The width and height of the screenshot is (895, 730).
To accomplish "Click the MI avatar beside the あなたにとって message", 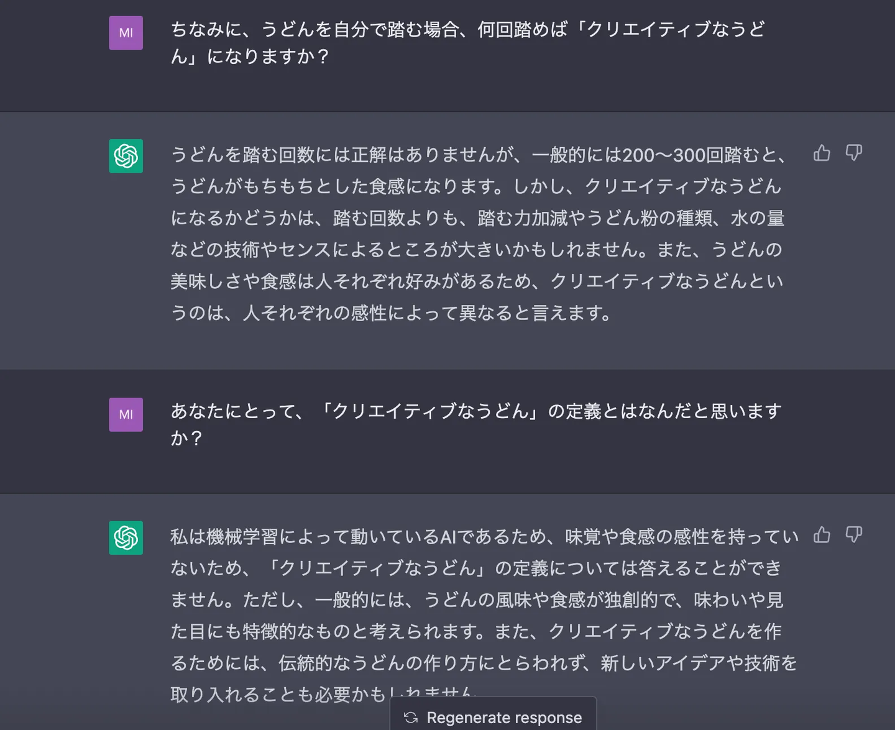I will point(126,414).
